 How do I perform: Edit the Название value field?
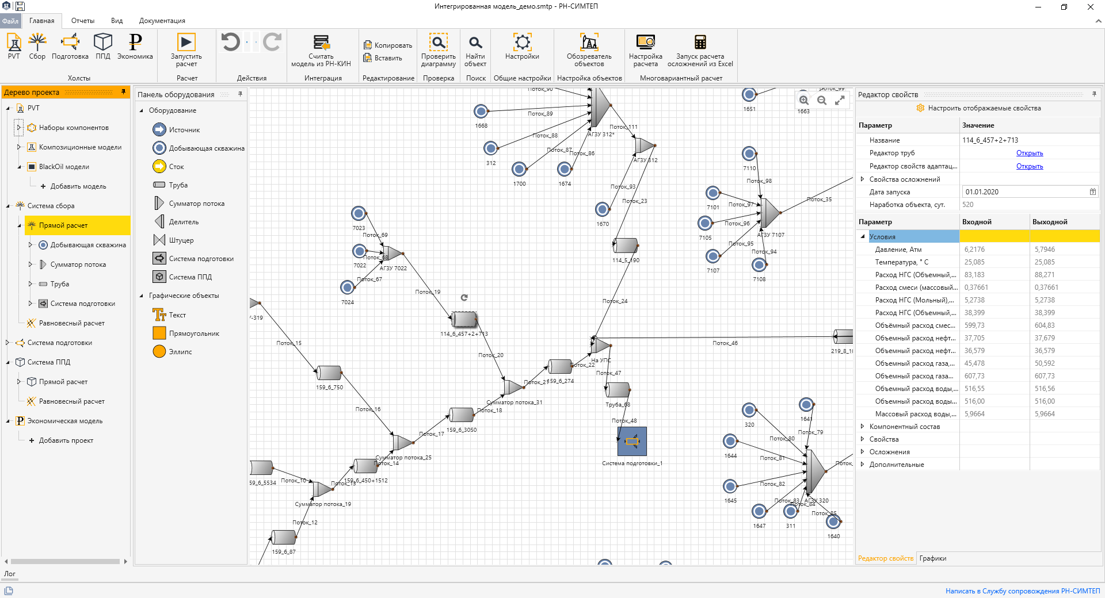click(x=1030, y=140)
